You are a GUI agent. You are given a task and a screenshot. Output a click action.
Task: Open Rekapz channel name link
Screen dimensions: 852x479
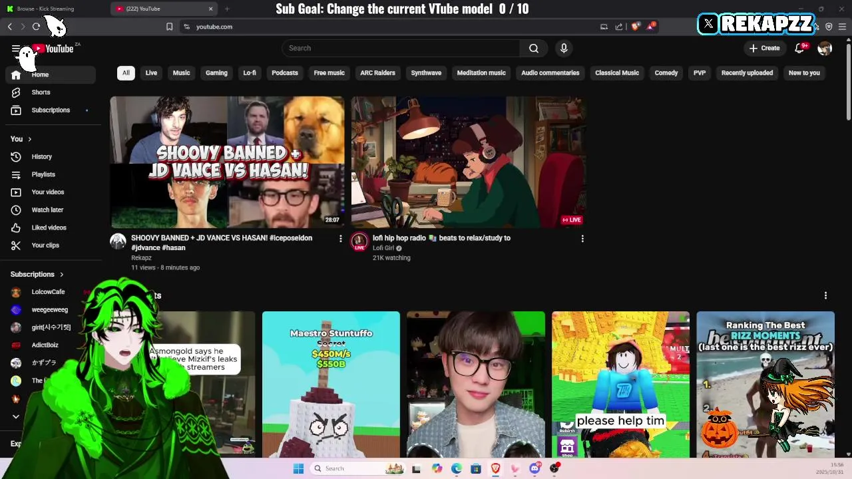(x=141, y=257)
